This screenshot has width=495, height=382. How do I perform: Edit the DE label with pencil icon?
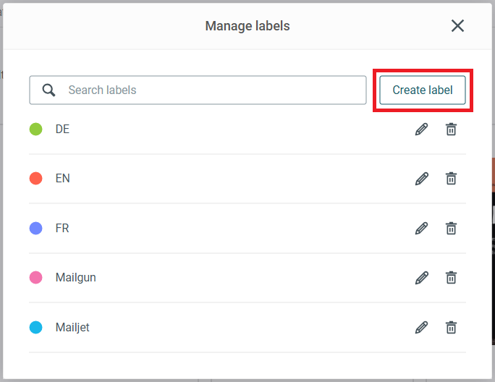point(421,129)
